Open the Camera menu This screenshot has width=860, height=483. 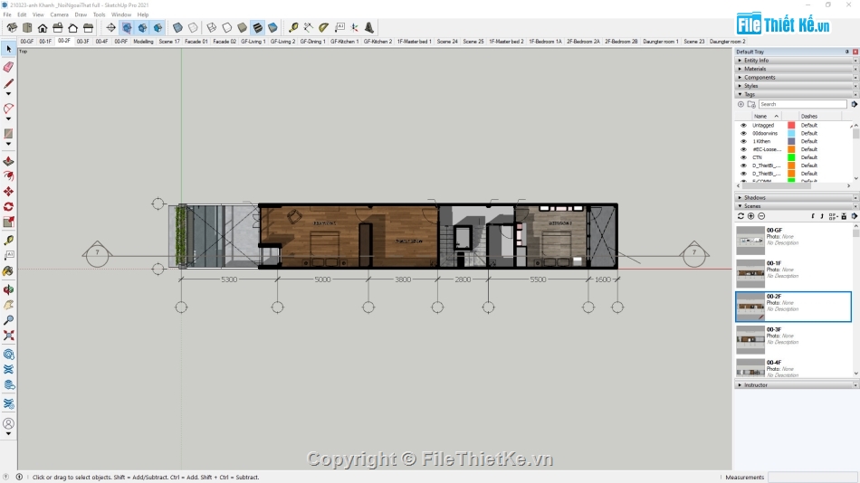[x=59, y=14]
